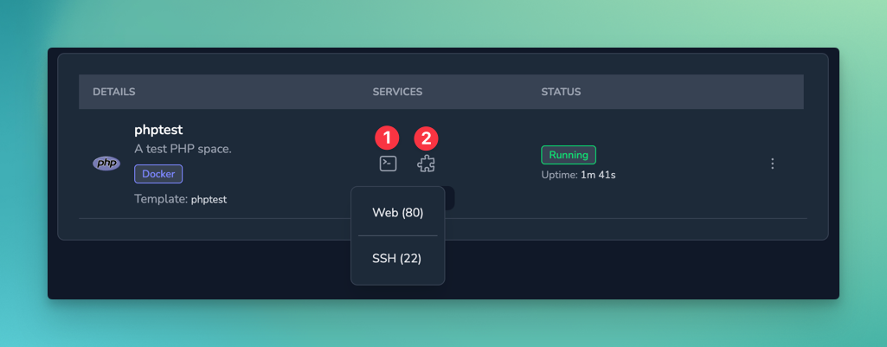Click the Docker badge
Viewport: 887px width, 347px height.
coord(158,174)
